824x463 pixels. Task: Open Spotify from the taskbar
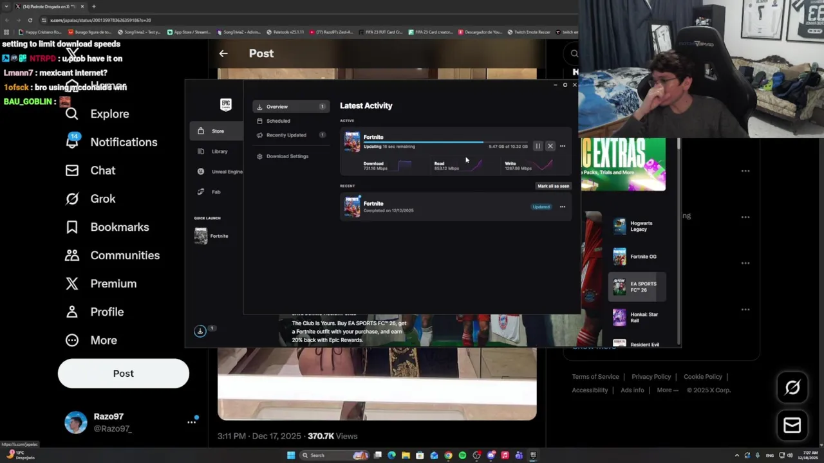(x=462, y=455)
